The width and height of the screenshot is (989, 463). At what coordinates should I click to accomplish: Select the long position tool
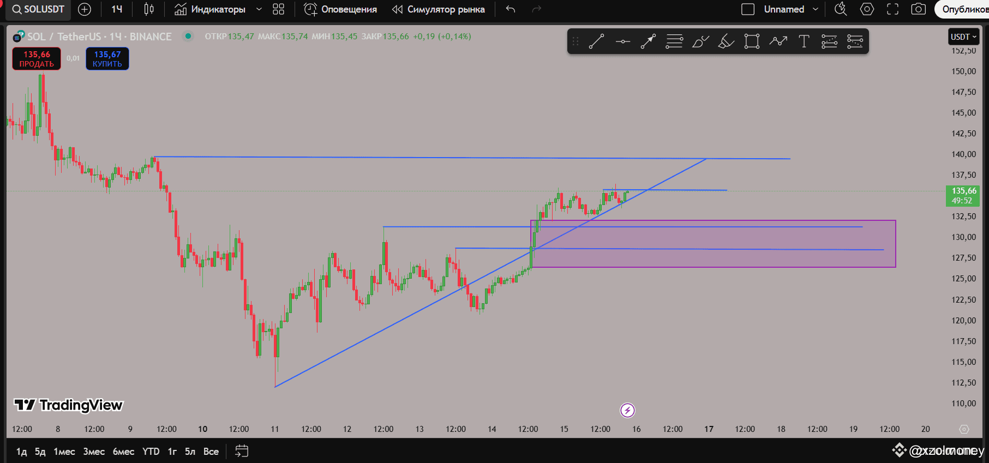click(x=829, y=41)
